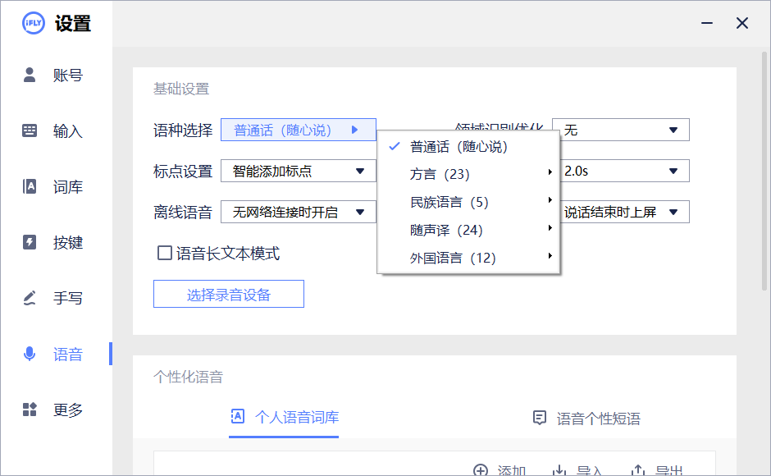Screen dimensions: 771x476
Task: Open the 标点设置 punctuation dropdown
Action: point(299,172)
